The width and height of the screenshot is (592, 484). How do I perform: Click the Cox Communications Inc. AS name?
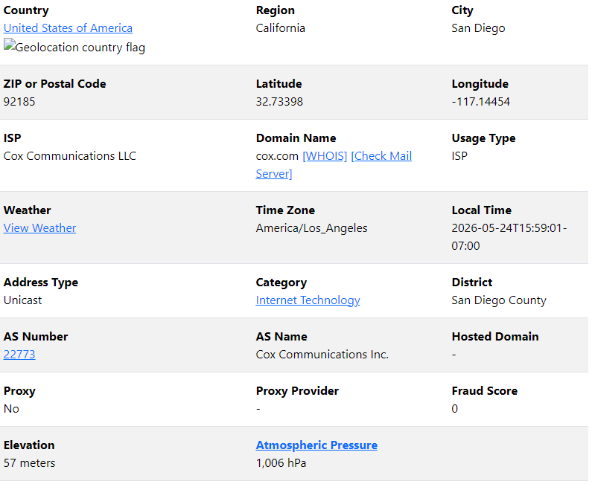pyautogui.click(x=322, y=355)
